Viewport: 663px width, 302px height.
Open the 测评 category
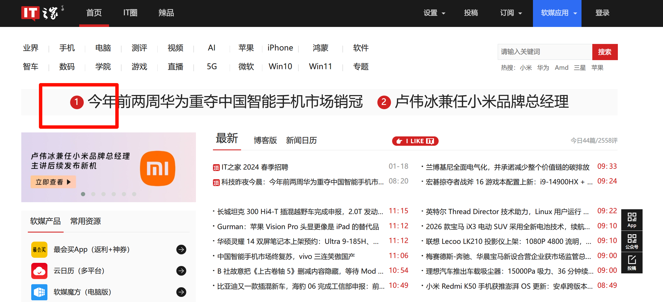(139, 48)
